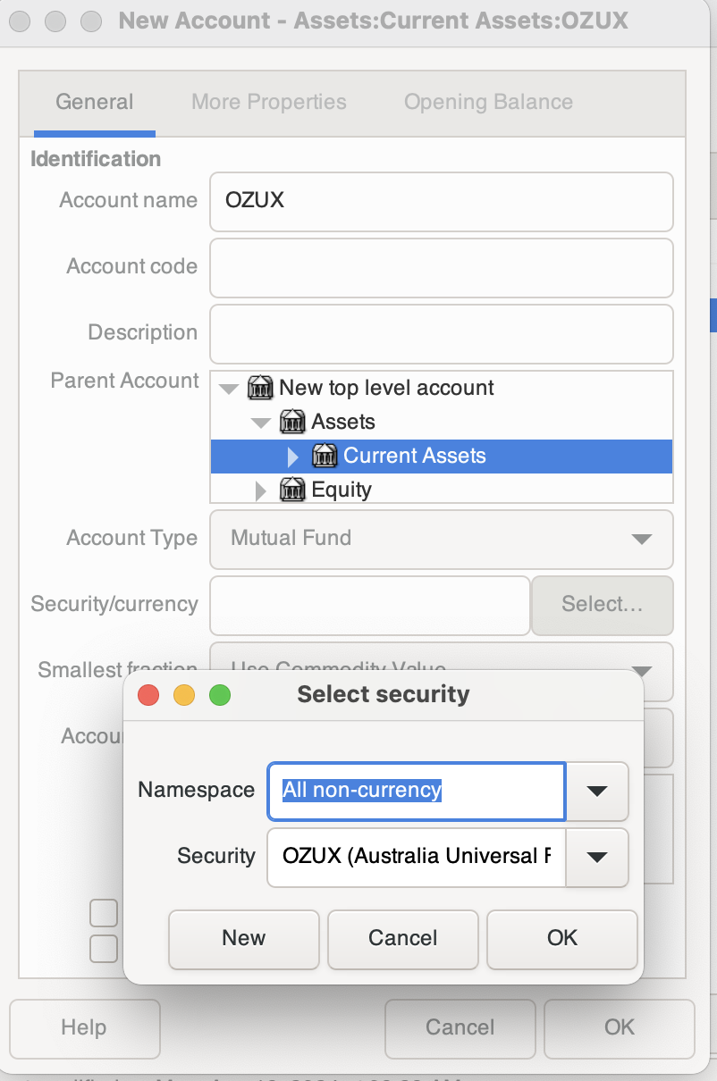
Task: Open the Opening Balance tab
Action: click(x=488, y=103)
